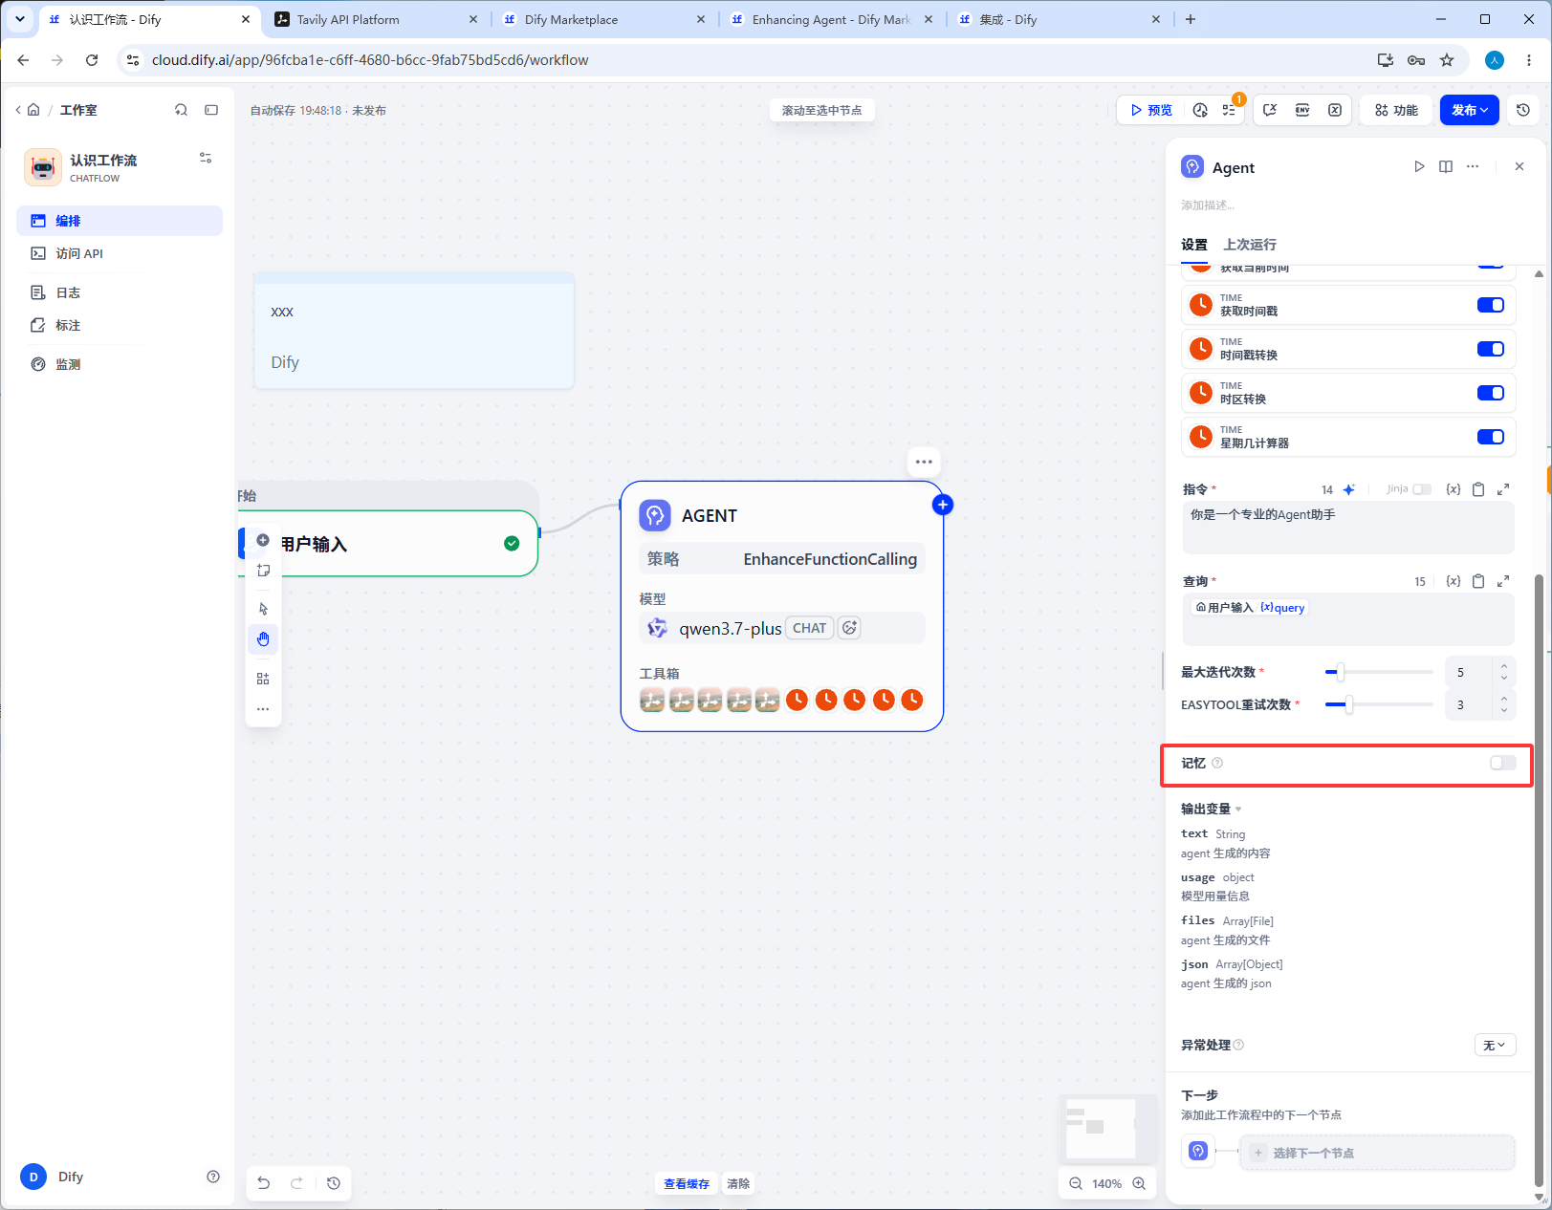The width and height of the screenshot is (1552, 1210).
Task: Decrease the EASYTOOL重试次数 value with down arrow
Action: [1504, 710]
